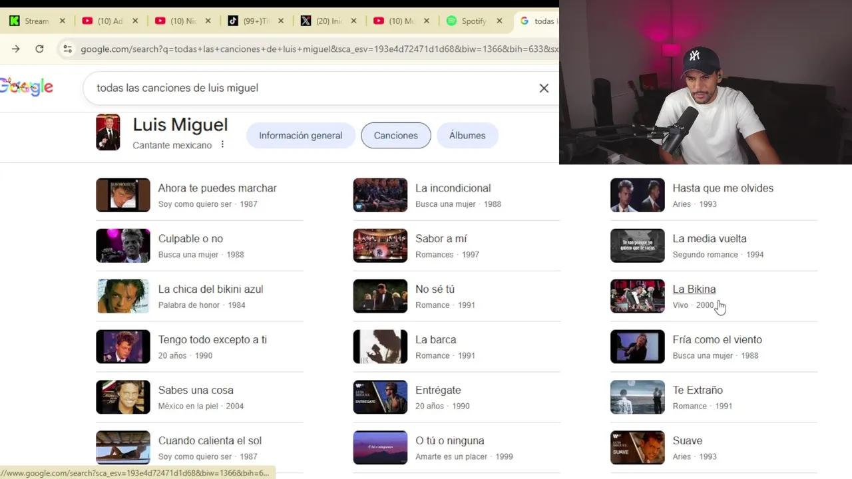Open song Fría como el viento
852x479 pixels.
pyautogui.click(x=717, y=340)
